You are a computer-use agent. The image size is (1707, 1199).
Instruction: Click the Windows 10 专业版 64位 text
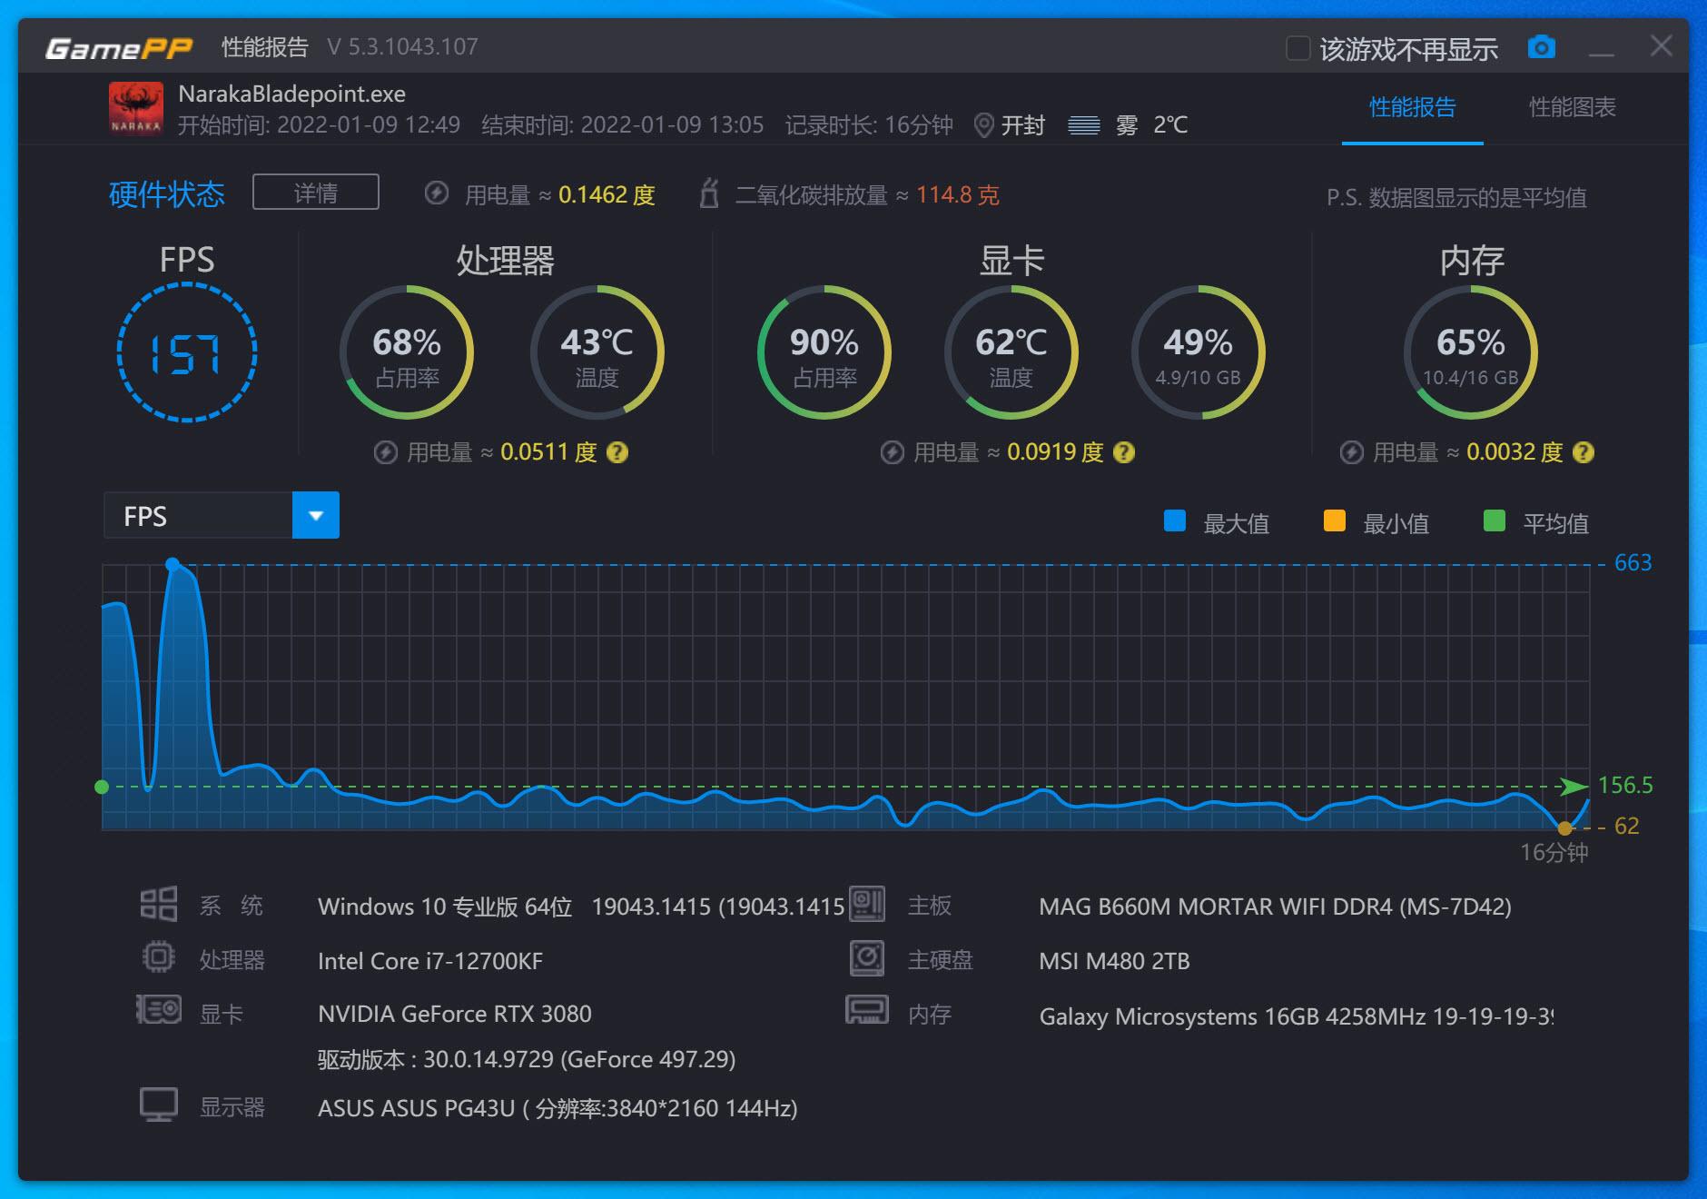pyautogui.click(x=445, y=907)
